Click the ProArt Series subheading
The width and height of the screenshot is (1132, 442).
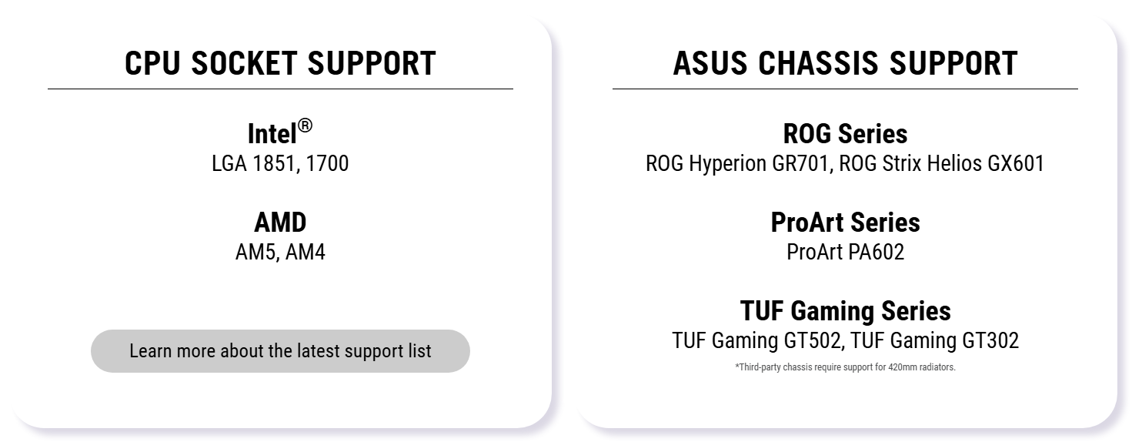845,223
